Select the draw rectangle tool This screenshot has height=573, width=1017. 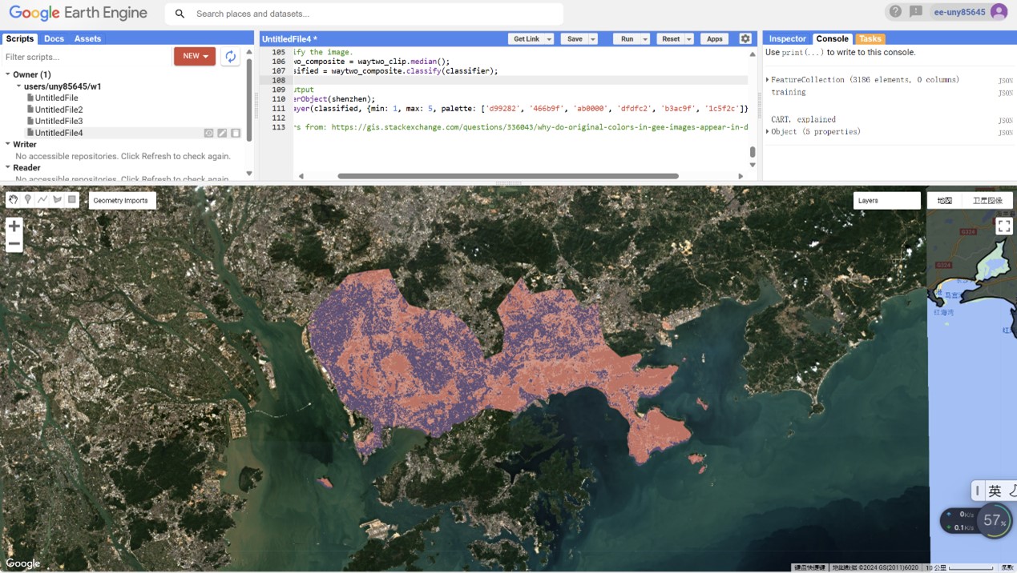[72, 199]
